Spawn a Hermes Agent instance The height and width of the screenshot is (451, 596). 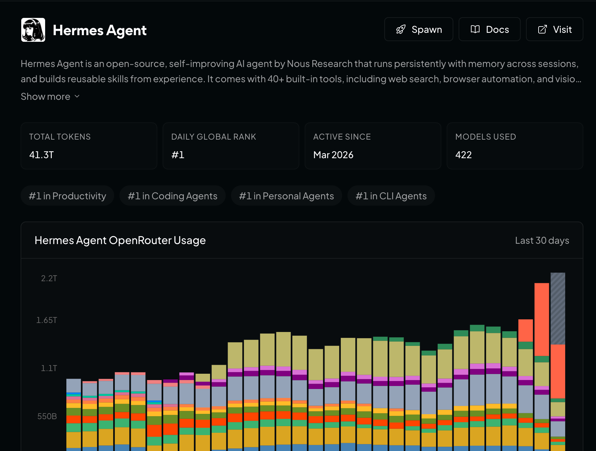419,29
